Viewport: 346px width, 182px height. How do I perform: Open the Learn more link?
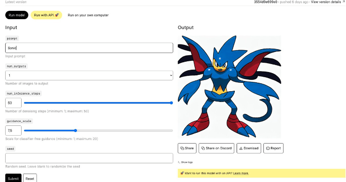coord(241,173)
